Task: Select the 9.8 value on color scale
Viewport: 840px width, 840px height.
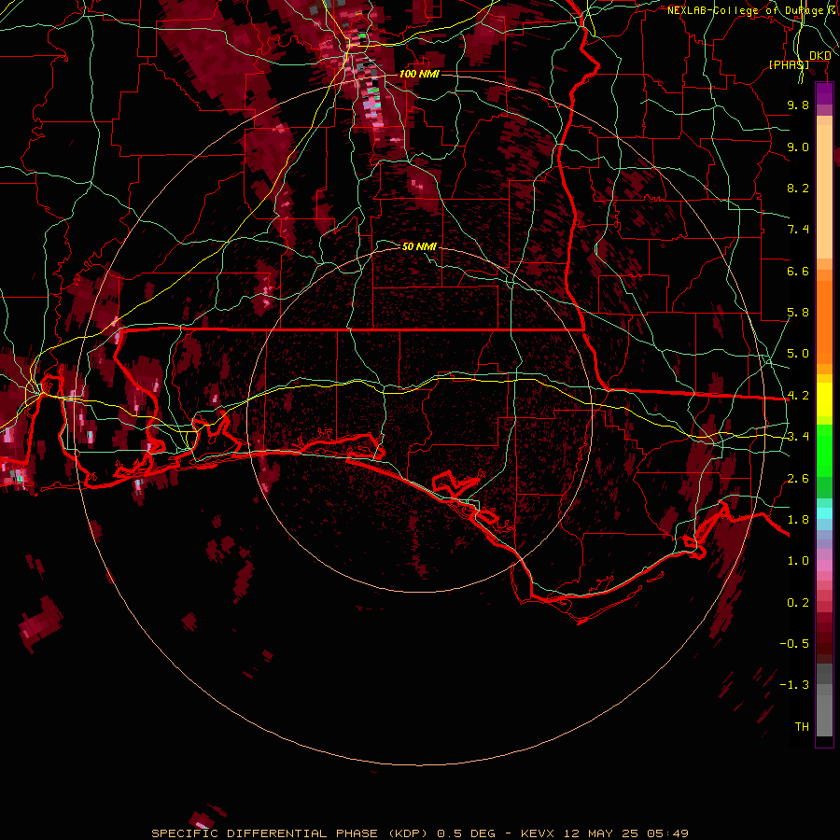Action: pyautogui.click(x=798, y=105)
